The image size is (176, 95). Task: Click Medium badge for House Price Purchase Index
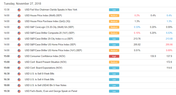(114, 21)
